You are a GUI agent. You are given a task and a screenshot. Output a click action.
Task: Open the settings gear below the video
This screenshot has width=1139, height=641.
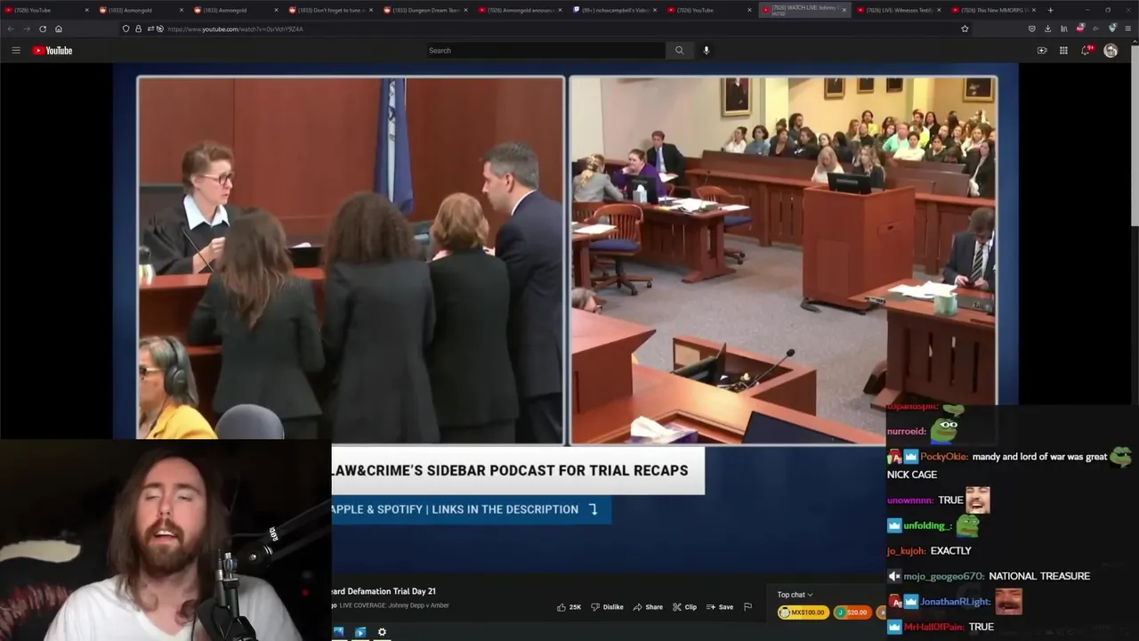point(382,632)
